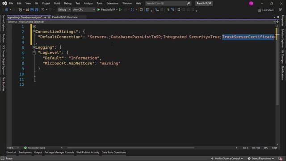
Task: Click the search magnifier icon
Action: tap(189, 3)
